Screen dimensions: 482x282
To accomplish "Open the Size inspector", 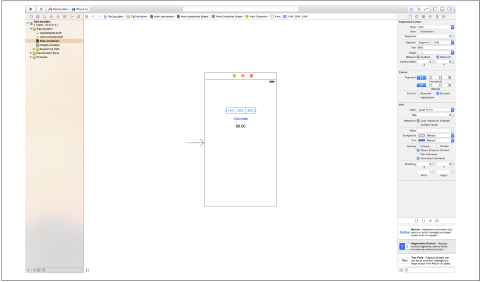I will pyautogui.click(x=437, y=17).
